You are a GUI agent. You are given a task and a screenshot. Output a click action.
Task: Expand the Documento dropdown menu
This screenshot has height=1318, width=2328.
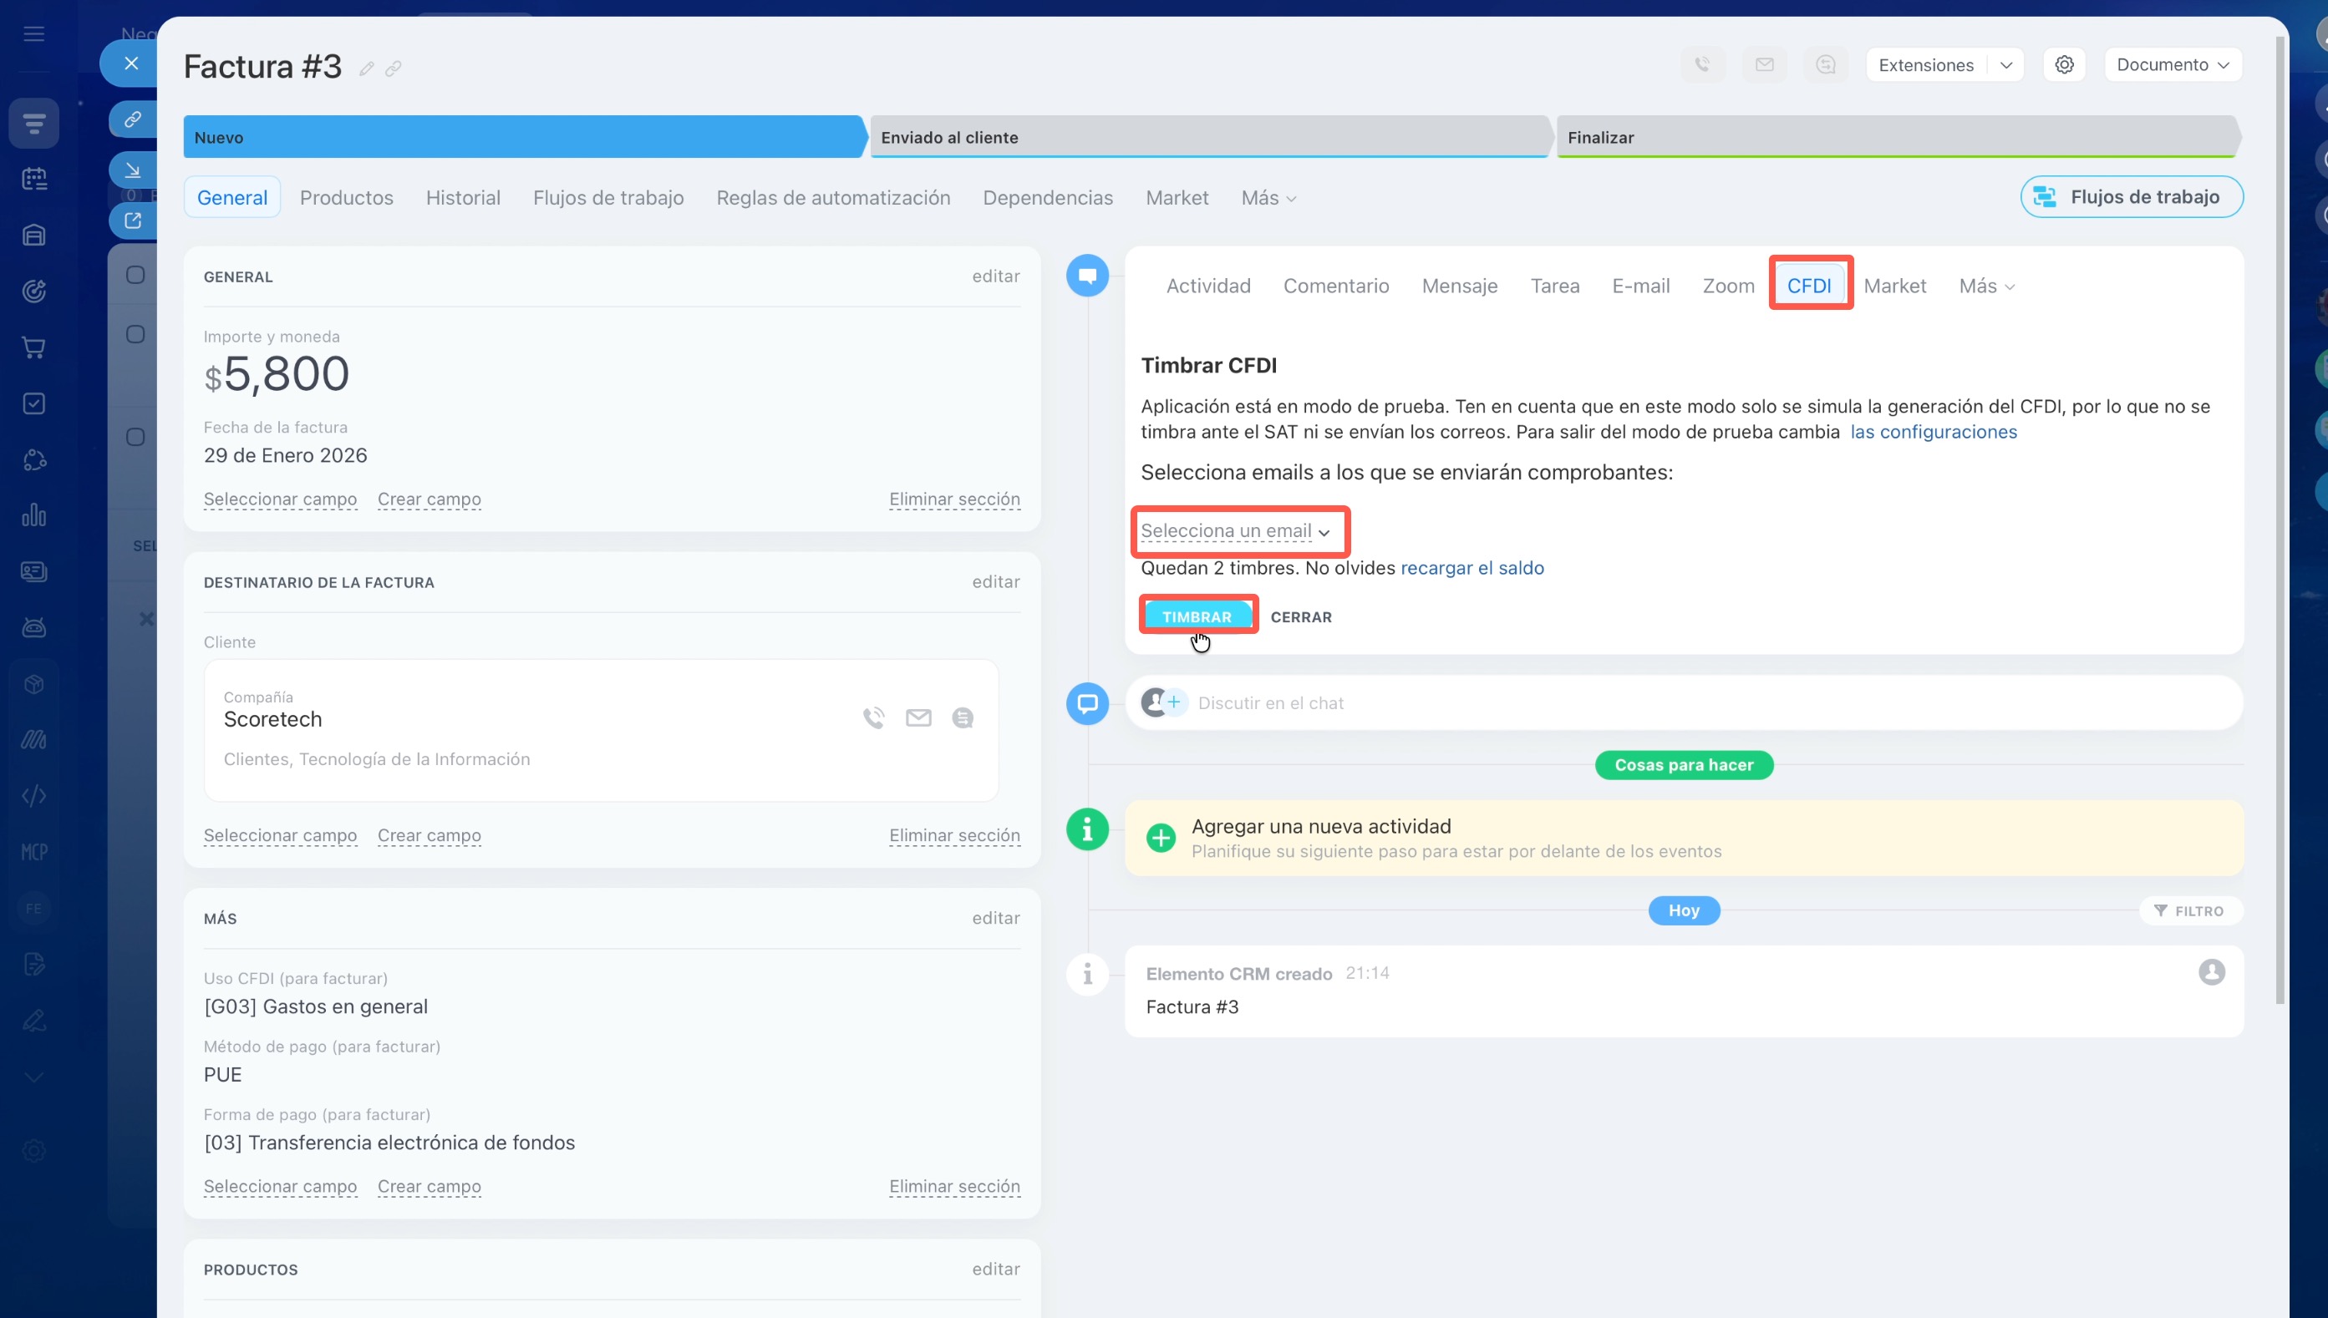(x=2173, y=64)
